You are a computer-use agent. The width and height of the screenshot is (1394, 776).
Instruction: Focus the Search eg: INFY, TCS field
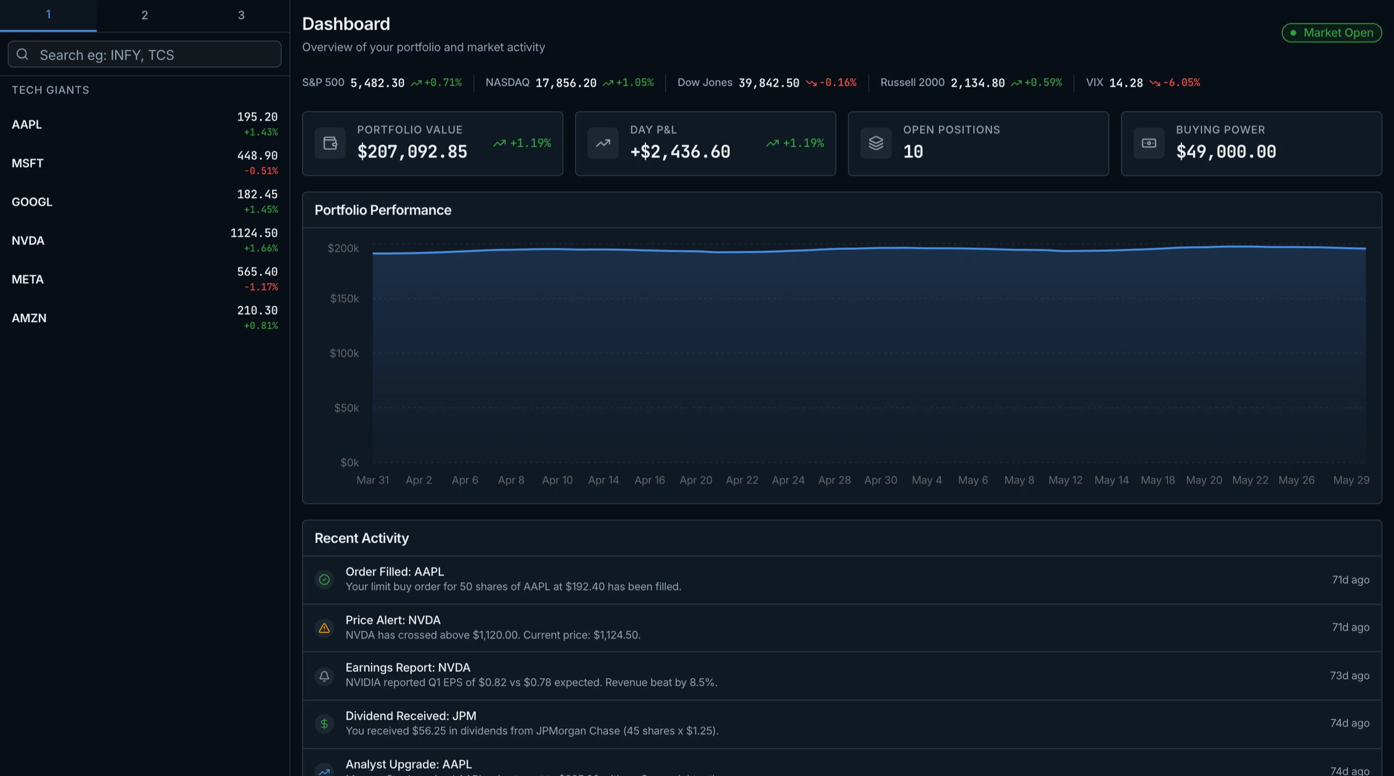[144, 54]
